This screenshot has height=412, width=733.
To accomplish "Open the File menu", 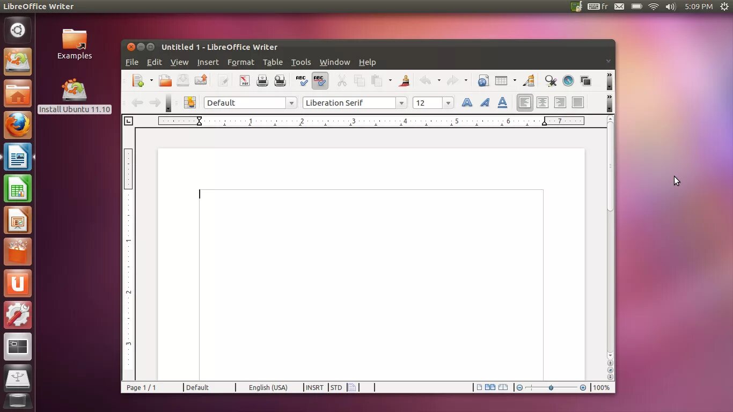I will 131,62.
